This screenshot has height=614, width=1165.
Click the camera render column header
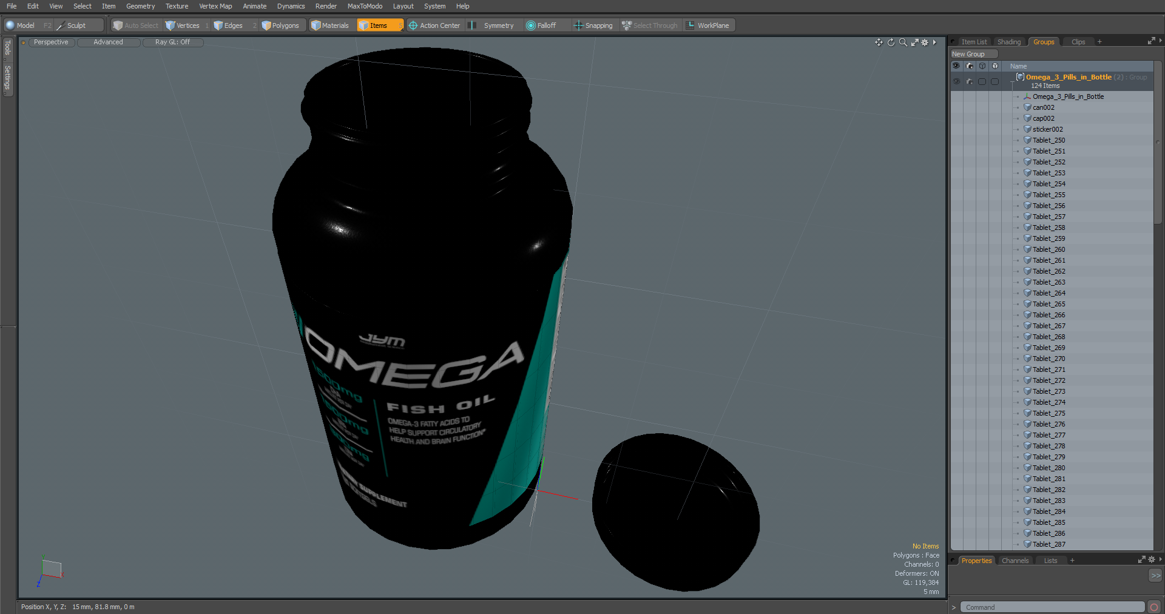pyautogui.click(x=970, y=66)
